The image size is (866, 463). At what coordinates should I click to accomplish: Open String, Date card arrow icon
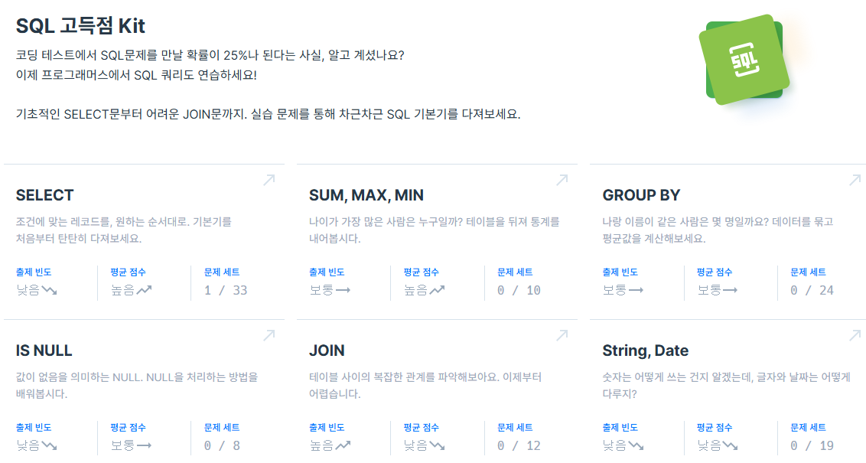855,335
